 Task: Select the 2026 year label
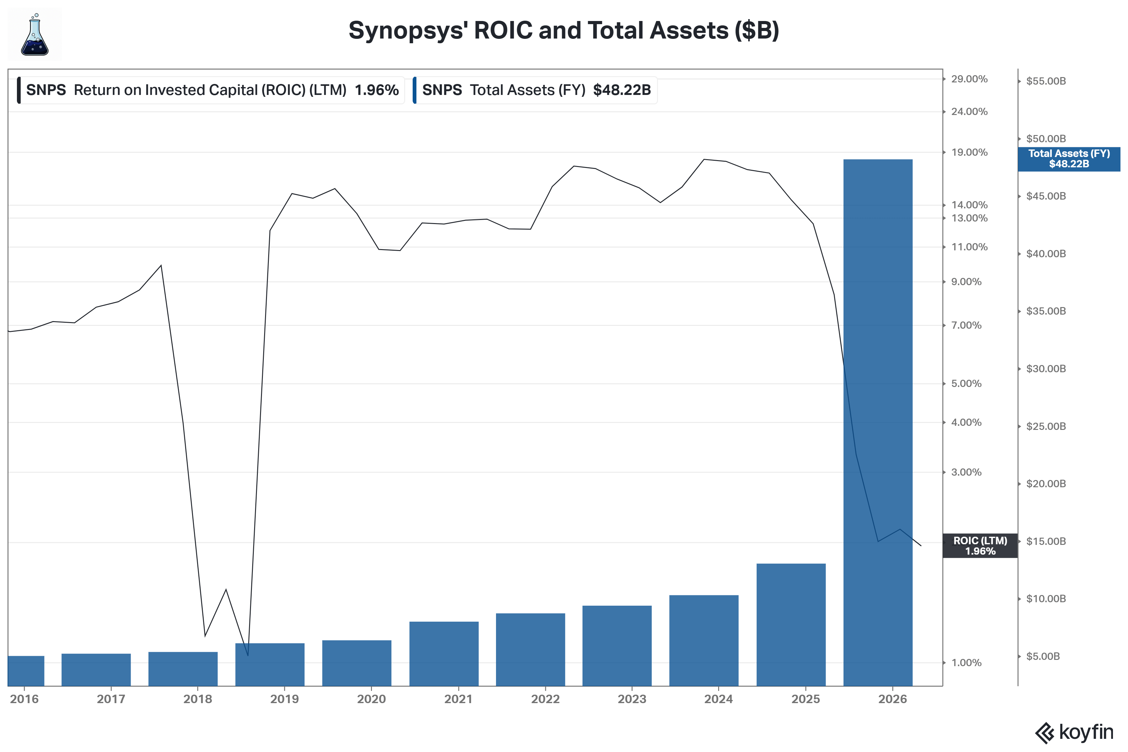point(892,699)
